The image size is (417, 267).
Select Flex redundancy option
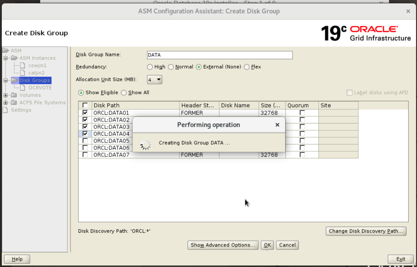point(247,67)
